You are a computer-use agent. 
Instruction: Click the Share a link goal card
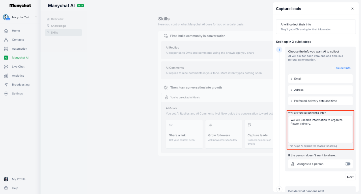(184, 134)
